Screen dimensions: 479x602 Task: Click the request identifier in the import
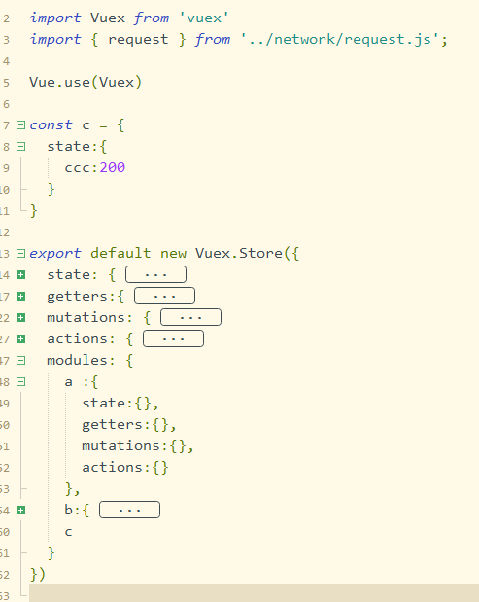[138, 40]
